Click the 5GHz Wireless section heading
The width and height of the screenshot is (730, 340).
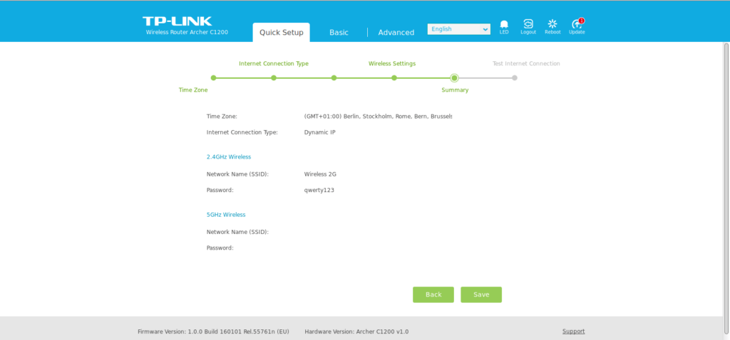(225, 214)
